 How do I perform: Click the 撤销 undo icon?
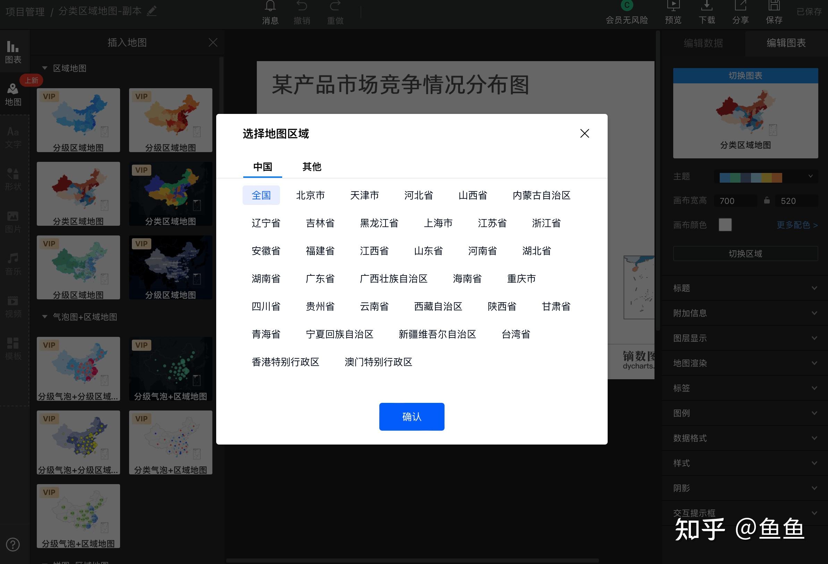coord(302,6)
